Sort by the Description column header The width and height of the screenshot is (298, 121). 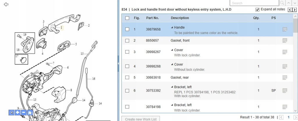[x=180, y=18]
